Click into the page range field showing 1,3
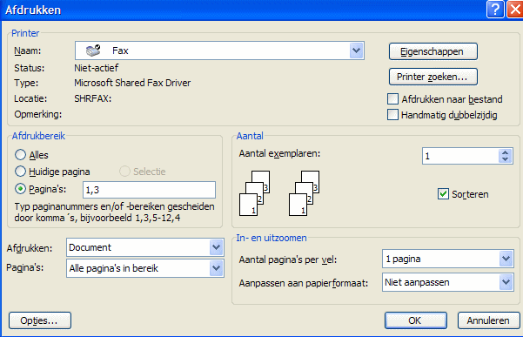Screen dimensions: 523x337 149,190
